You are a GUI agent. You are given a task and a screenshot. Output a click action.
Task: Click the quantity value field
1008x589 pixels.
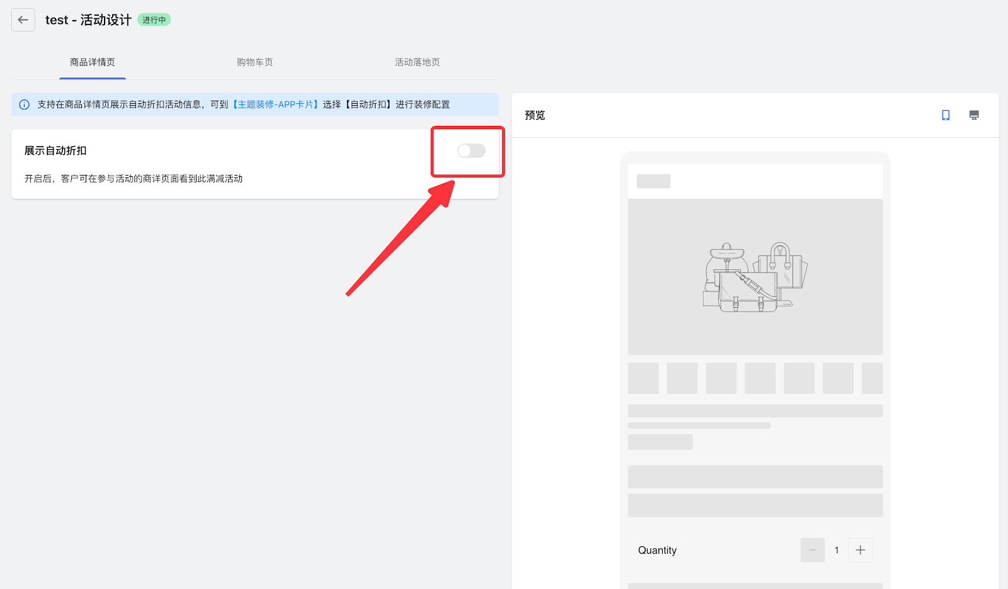click(x=837, y=550)
